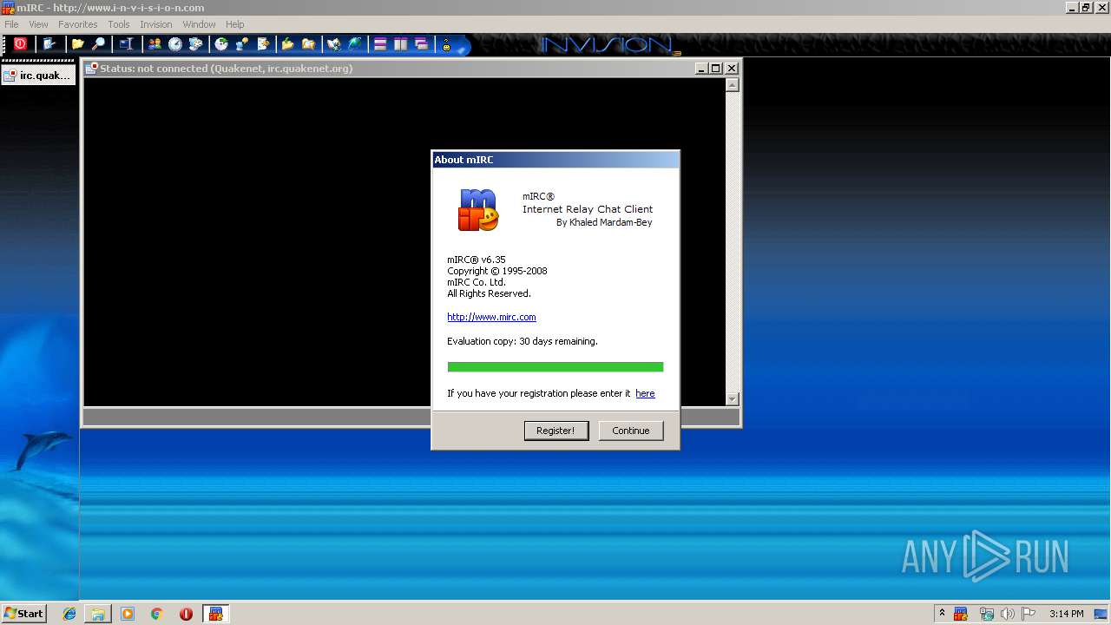The image size is (1111, 625).
Task: Click 'Evaluation copy: 30 days remaining' text
Action: pos(523,341)
